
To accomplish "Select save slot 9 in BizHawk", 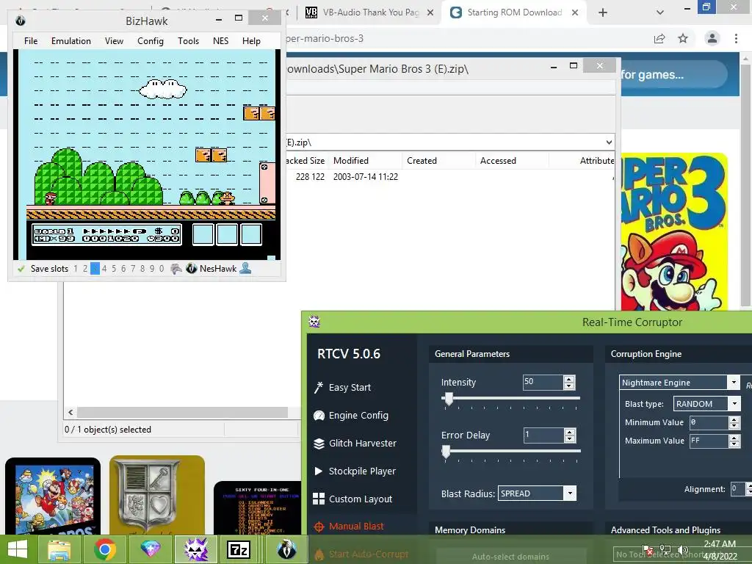I will coord(152,269).
